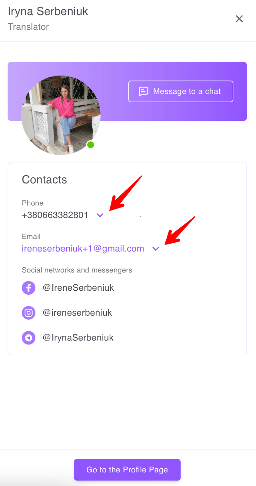
Task: Open the ireneserbeniuk+1@gmail.com email link
Action: 83,248
